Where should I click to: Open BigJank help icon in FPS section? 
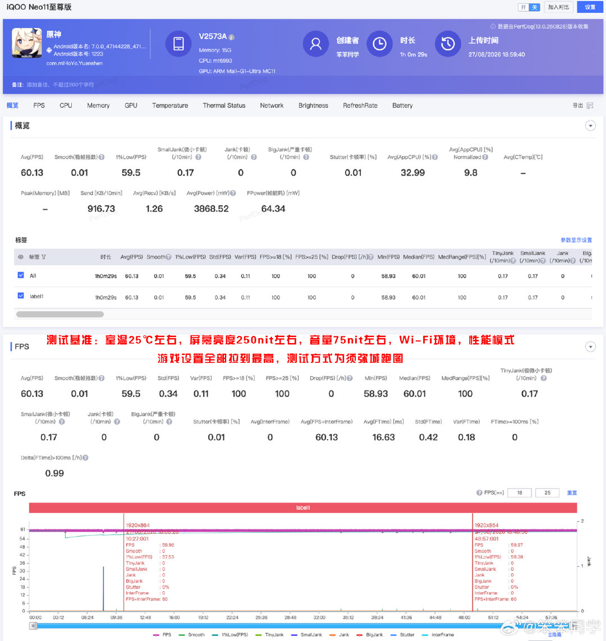click(x=169, y=422)
